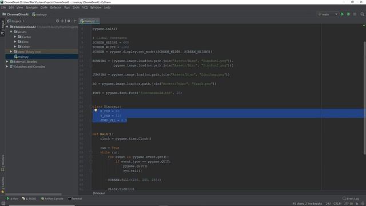Click the yellow lightbulb intention icon
The height and width of the screenshot is (206, 366).
coord(96,110)
